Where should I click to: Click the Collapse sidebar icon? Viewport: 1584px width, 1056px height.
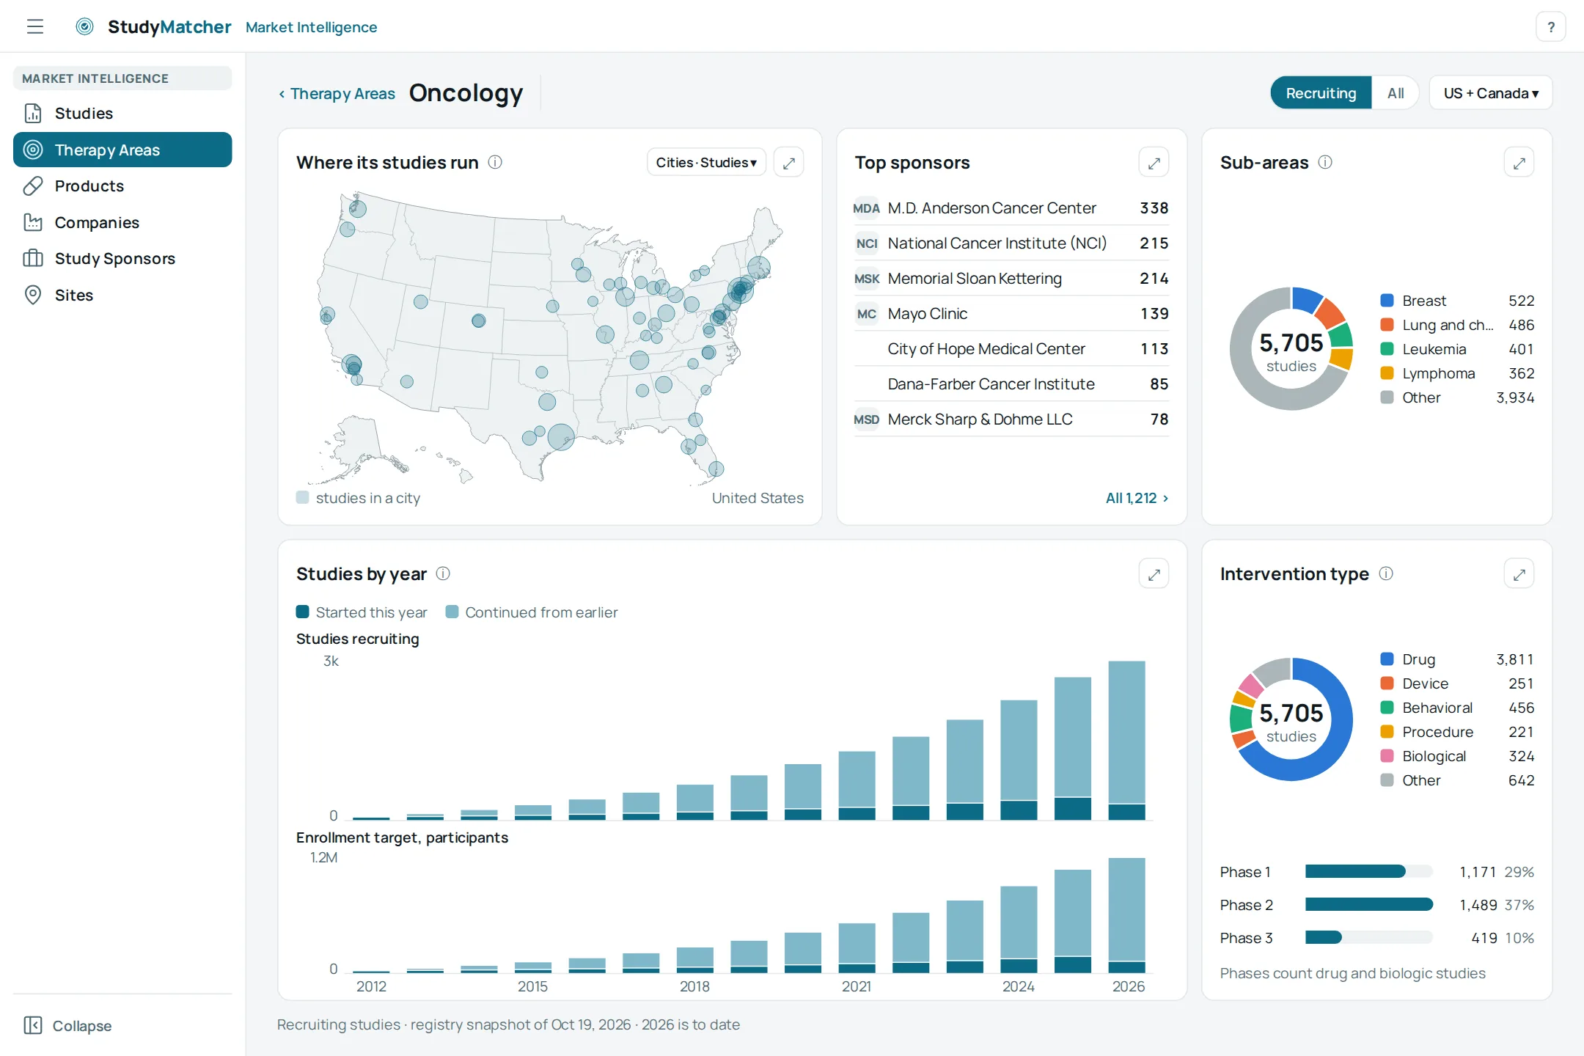pyautogui.click(x=33, y=1025)
